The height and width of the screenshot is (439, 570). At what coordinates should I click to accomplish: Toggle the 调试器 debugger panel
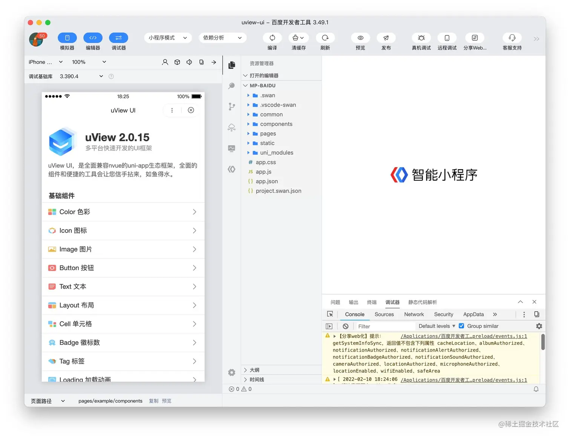tap(118, 38)
